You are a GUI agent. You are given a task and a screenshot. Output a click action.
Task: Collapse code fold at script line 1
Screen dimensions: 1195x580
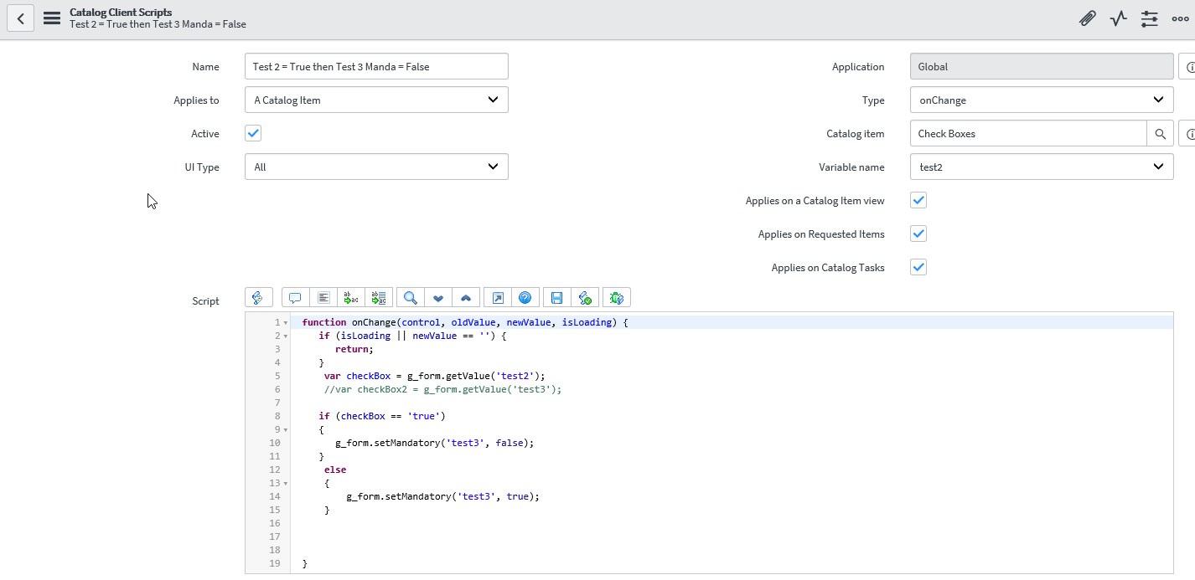[x=286, y=323]
